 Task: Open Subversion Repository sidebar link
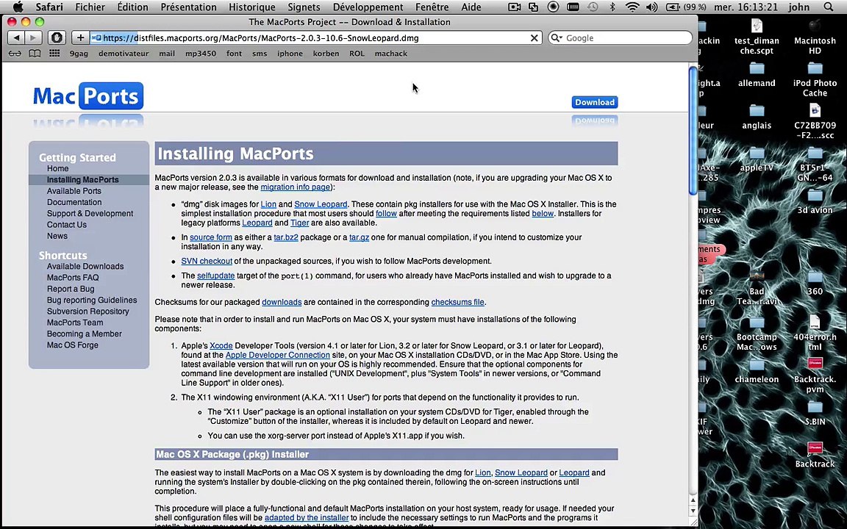click(x=88, y=312)
